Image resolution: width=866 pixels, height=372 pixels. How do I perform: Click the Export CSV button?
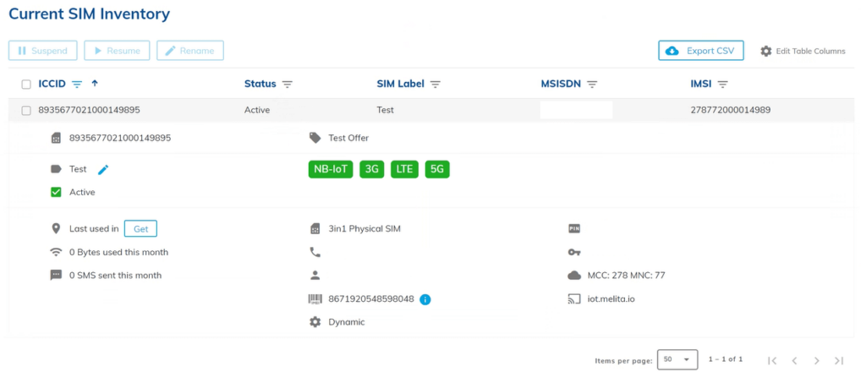point(700,51)
